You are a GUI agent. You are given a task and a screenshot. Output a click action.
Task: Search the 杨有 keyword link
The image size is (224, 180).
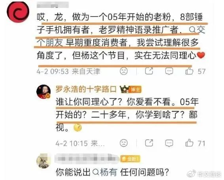tap(105, 172)
